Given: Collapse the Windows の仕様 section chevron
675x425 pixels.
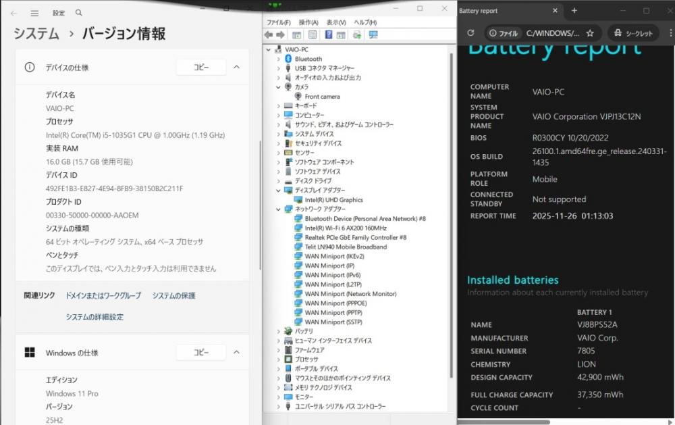Looking at the screenshot, I should coord(237,353).
